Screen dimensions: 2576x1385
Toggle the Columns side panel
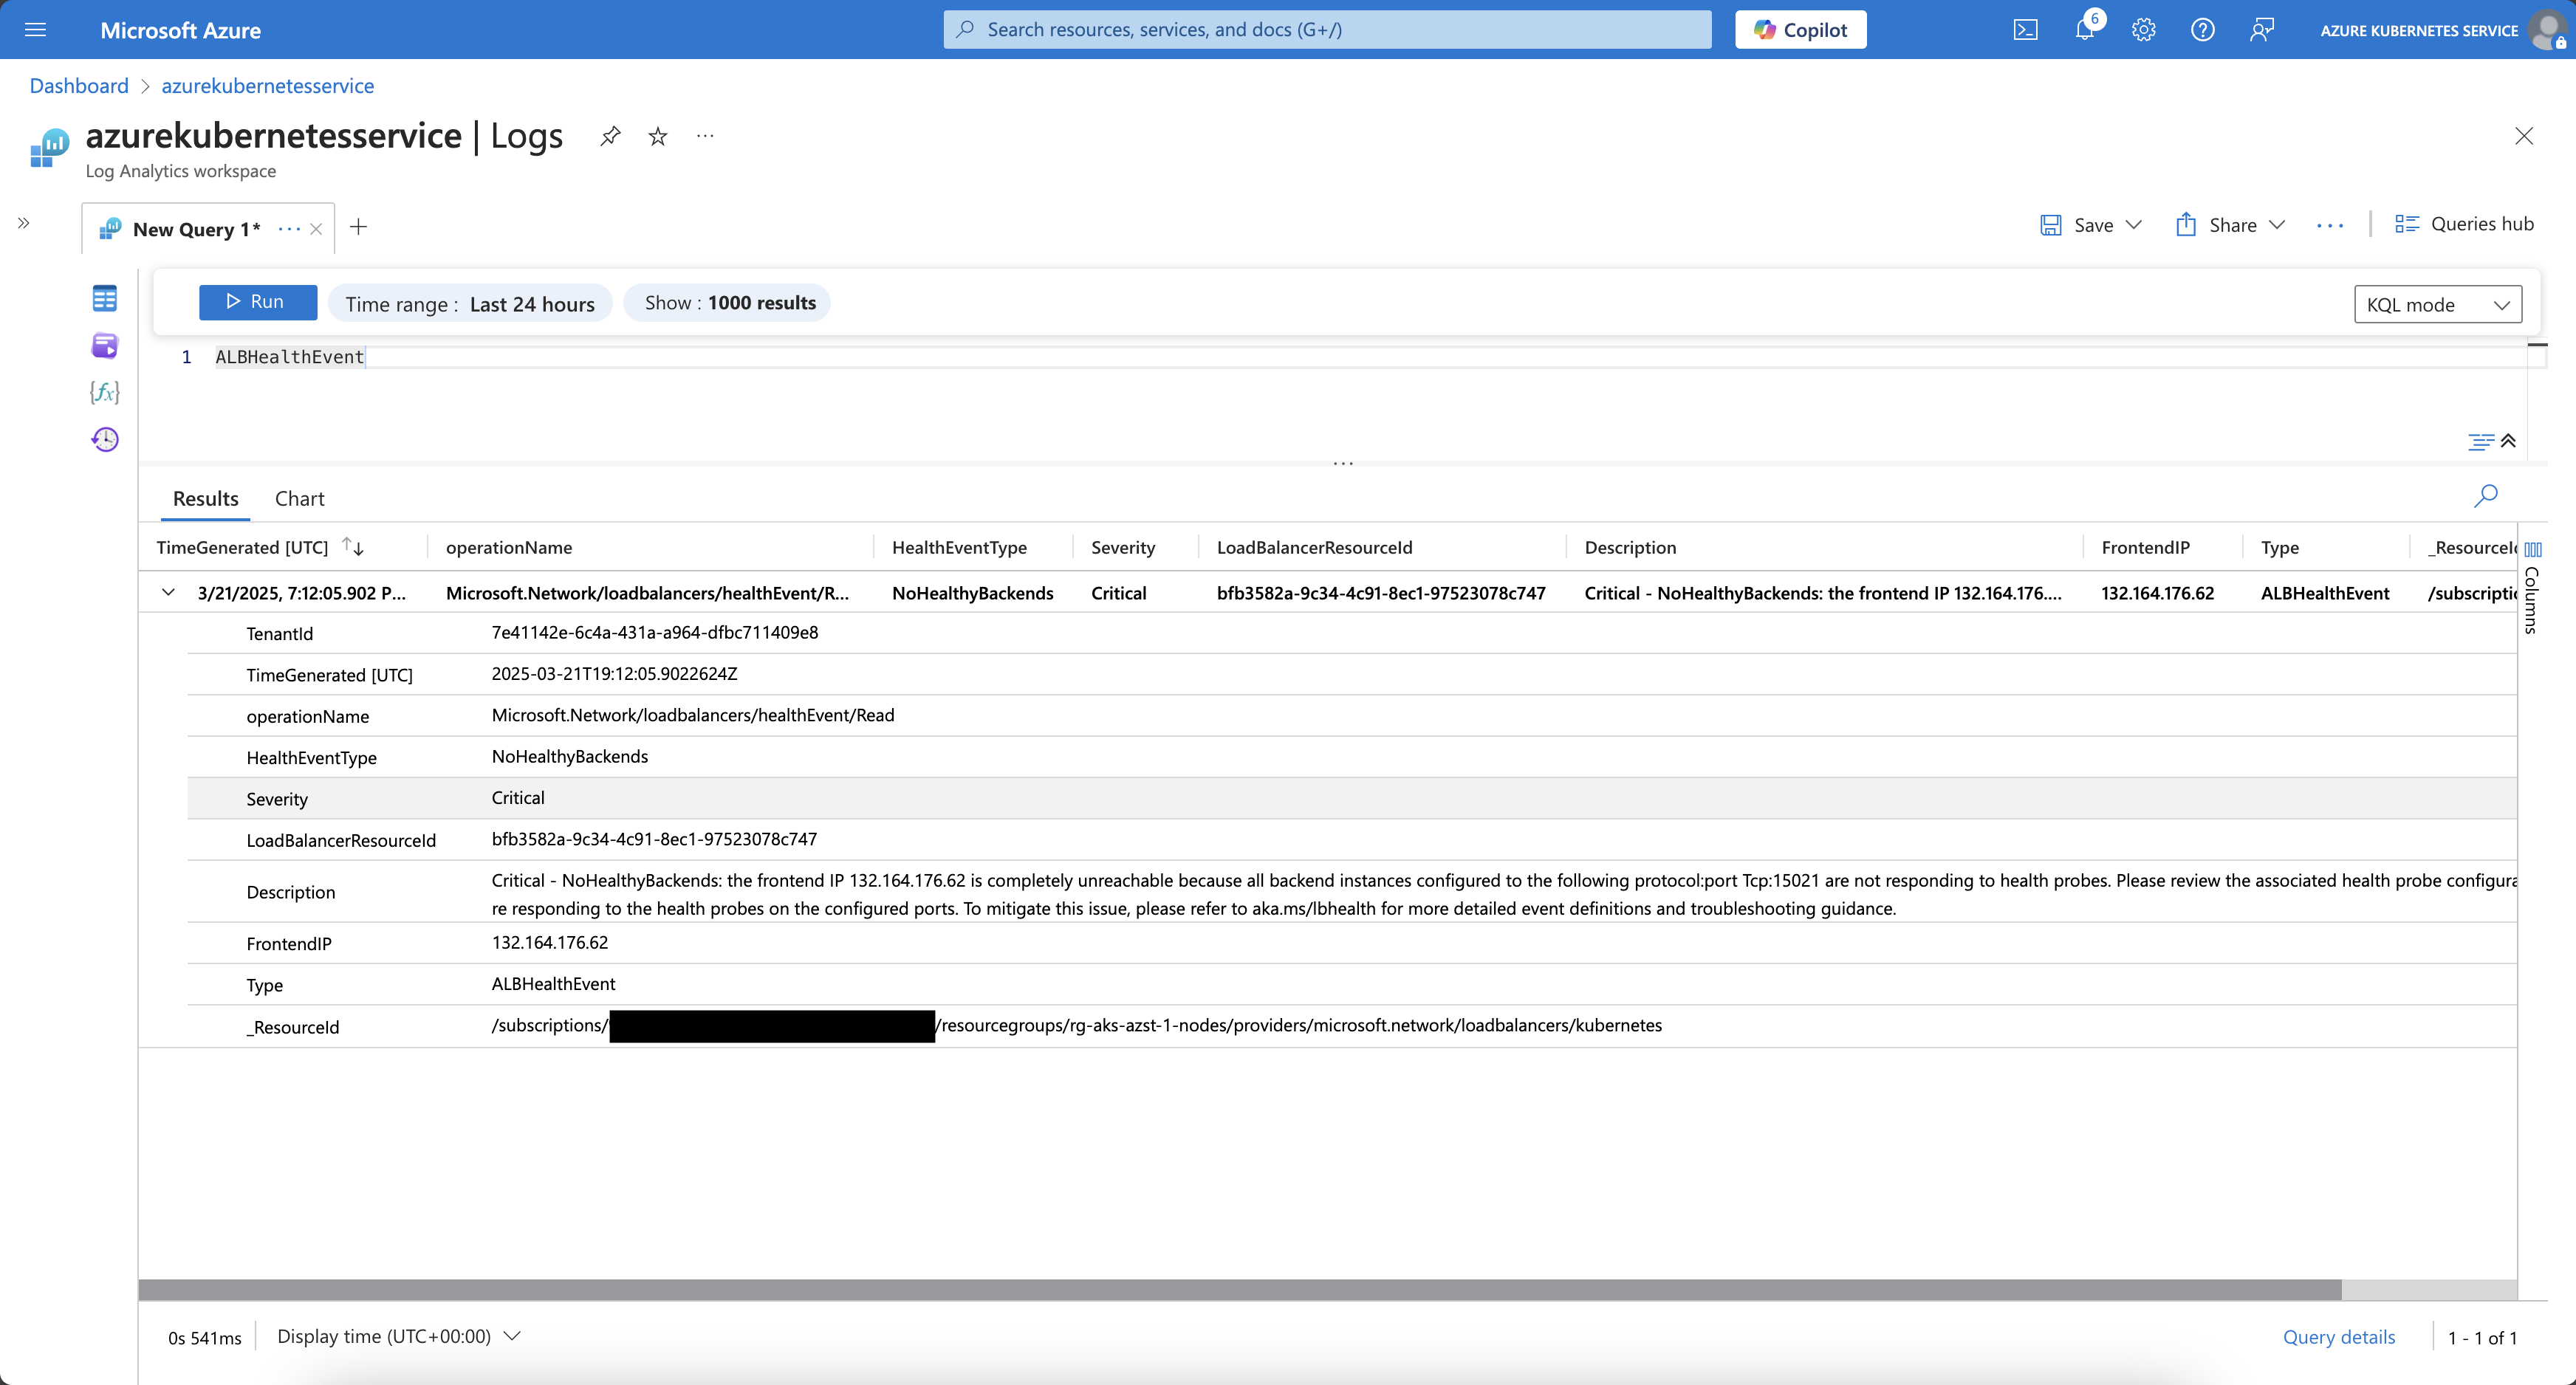2532,590
